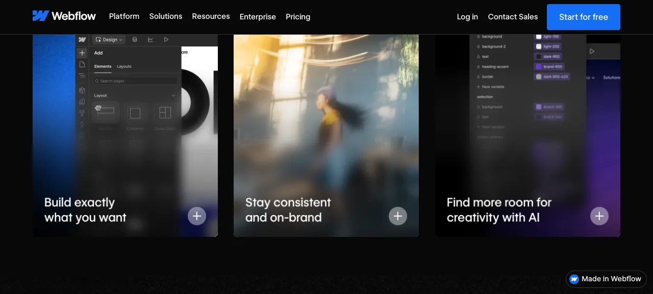The width and height of the screenshot is (653, 294).
Task: Open the Resources menu
Action: tap(211, 16)
